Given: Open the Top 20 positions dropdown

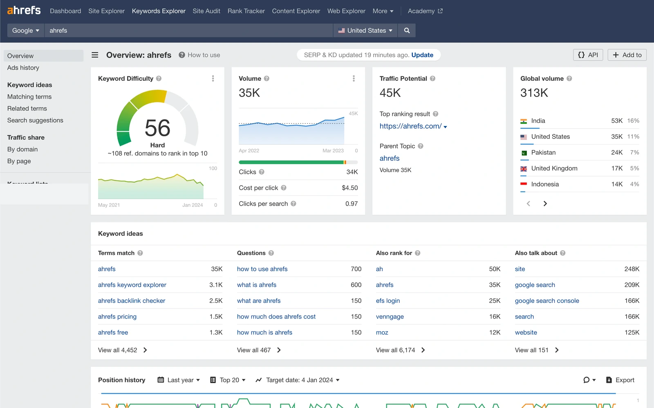Looking at the screenshot, I should click(x=228, y=380).
